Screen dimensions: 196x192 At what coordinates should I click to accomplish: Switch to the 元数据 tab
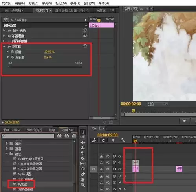pos(101,10)
